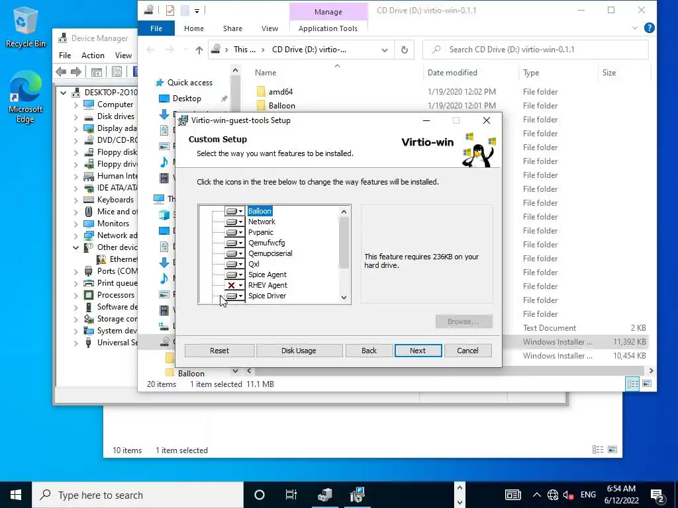Select the RHEV Agent feature label

(x=267, y=285)
